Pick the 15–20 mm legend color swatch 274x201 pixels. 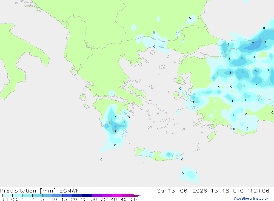pos(67,196)
